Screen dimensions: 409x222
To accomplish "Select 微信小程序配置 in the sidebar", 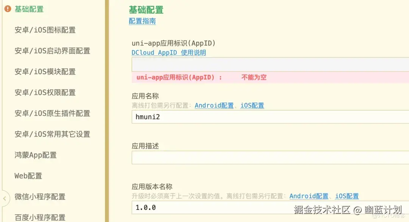I will pyautogui.click(x=39, y=197).
